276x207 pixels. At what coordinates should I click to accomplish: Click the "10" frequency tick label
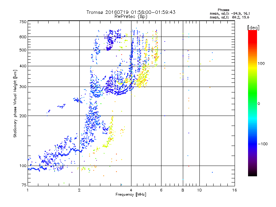199,190
